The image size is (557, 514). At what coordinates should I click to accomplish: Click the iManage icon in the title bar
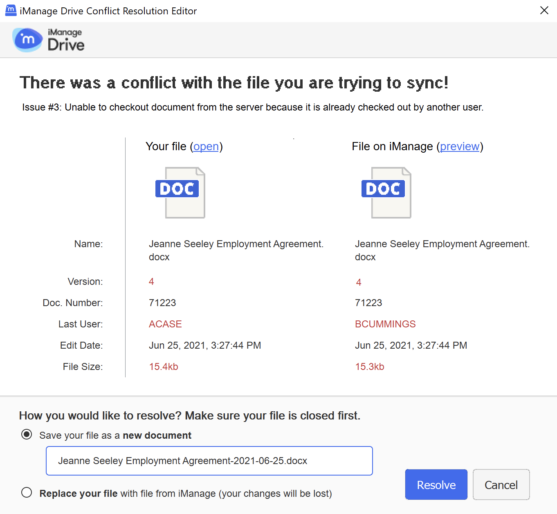[x=11, y=10]
